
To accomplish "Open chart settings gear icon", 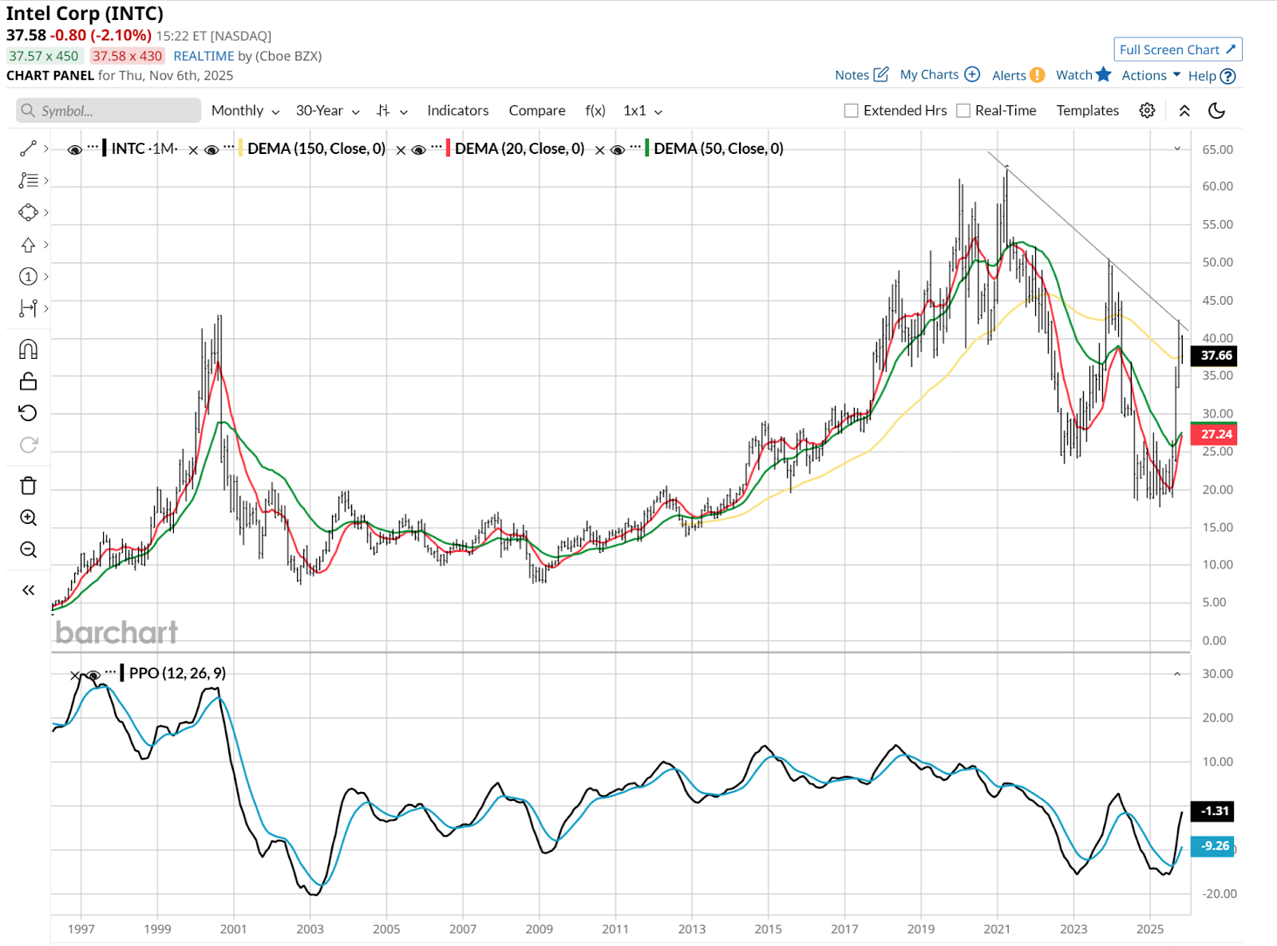I will point(1147,111).
